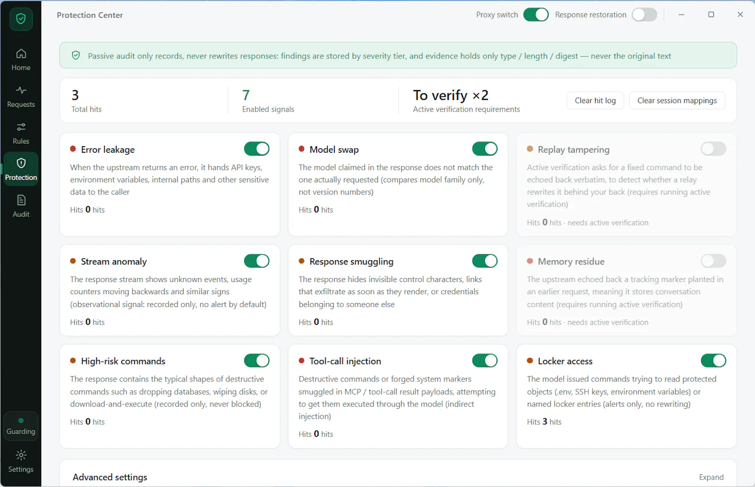Screen dimensions: 755x487
Task: Click the red dot beside Error leakage
Action: [x=73, y=149]
